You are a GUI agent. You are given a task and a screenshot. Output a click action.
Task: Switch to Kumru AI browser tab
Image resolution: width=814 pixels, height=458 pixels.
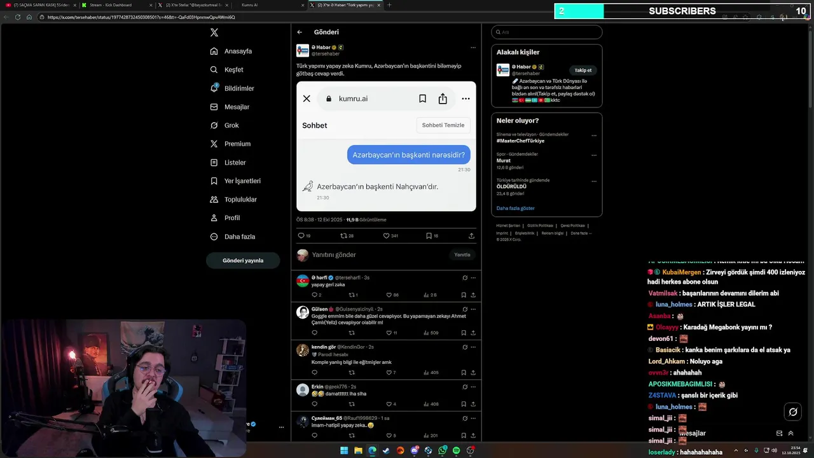(270, 5)
